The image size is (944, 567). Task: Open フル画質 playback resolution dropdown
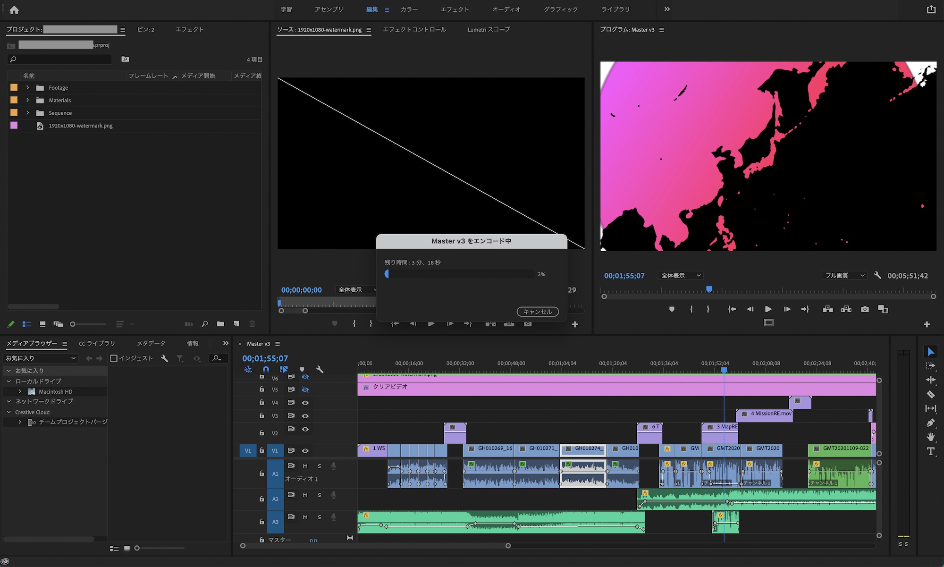tap(844, 275)
